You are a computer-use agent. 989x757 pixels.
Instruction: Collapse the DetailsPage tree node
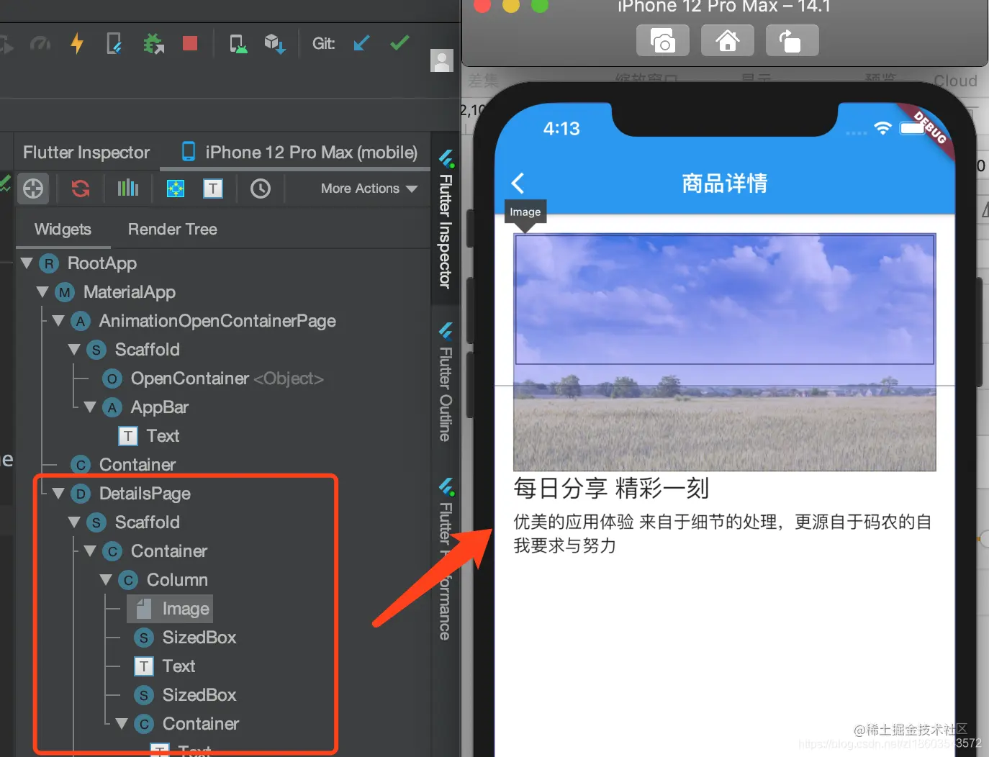pyautogui.click(x=58, y=494)
